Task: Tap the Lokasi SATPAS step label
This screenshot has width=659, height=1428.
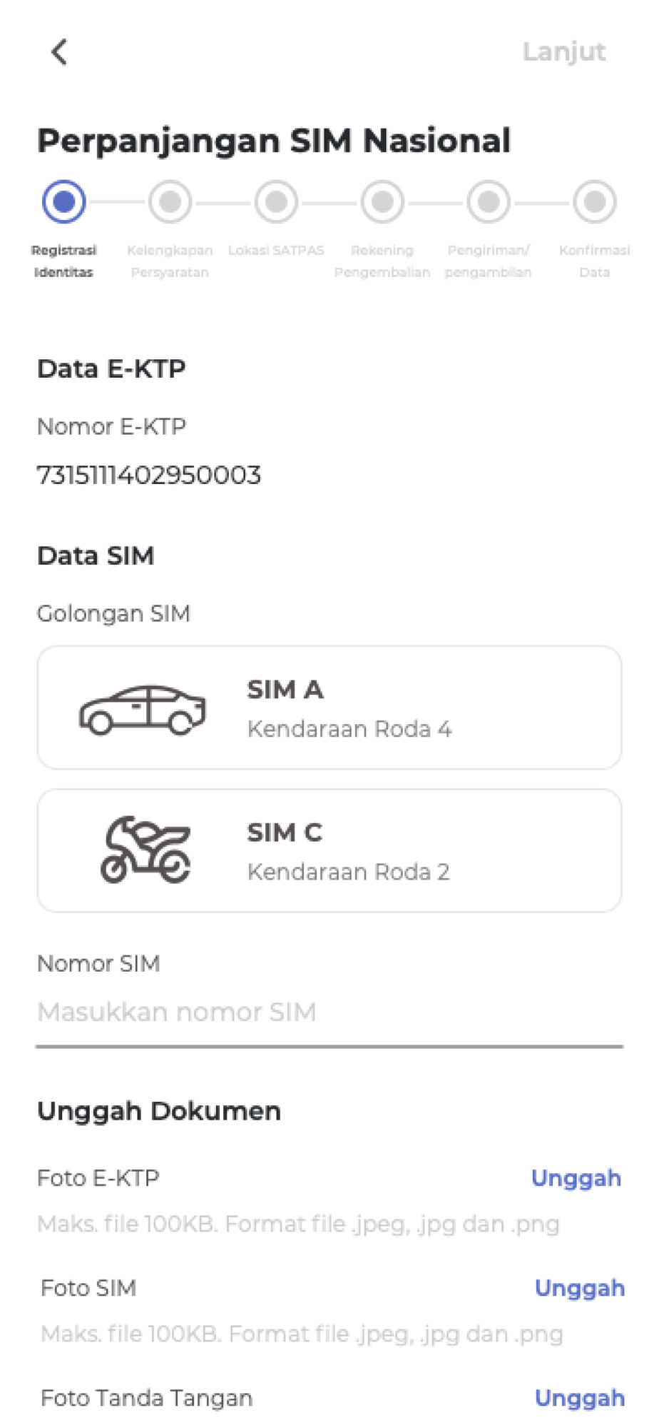Action: click(276, 251)
